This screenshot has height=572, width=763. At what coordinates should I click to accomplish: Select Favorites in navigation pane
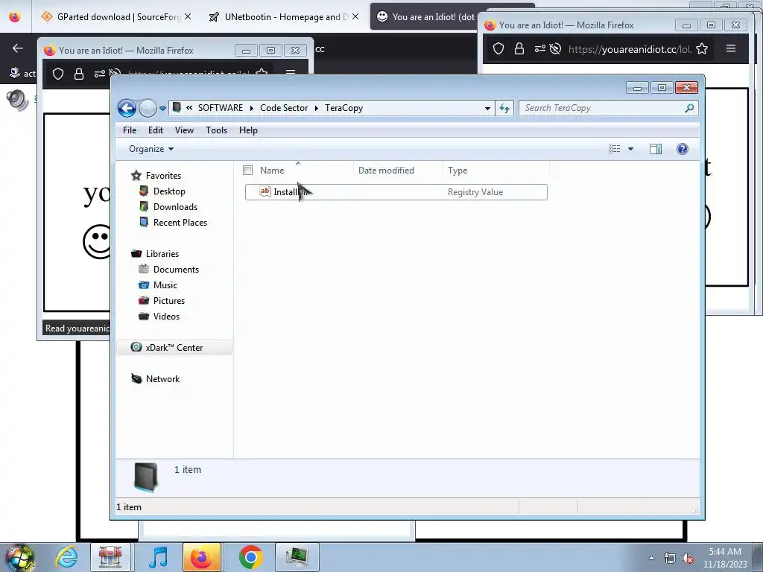point(163,176)
